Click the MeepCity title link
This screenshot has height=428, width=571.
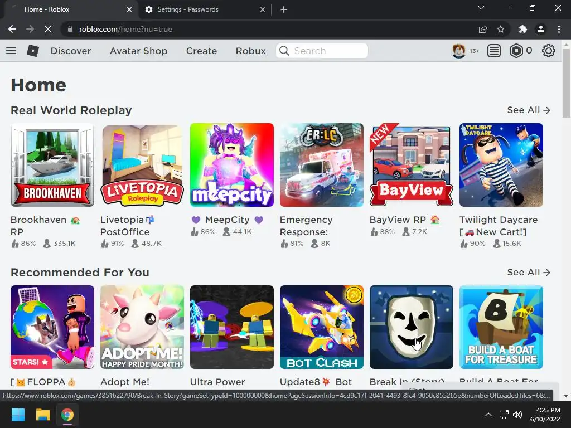click(228, 220)
